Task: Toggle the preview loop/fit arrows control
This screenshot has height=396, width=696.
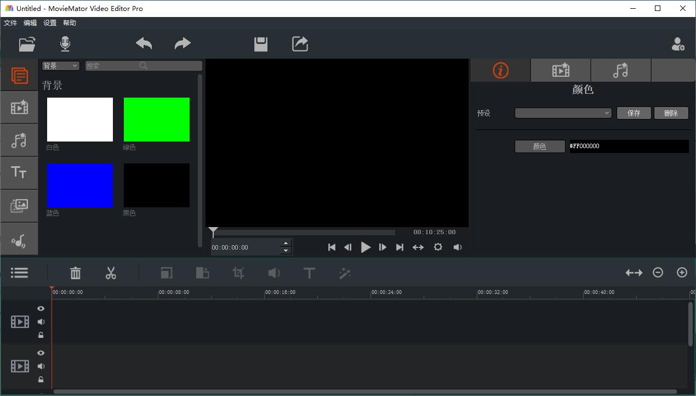Action: (x=418, y=247)
